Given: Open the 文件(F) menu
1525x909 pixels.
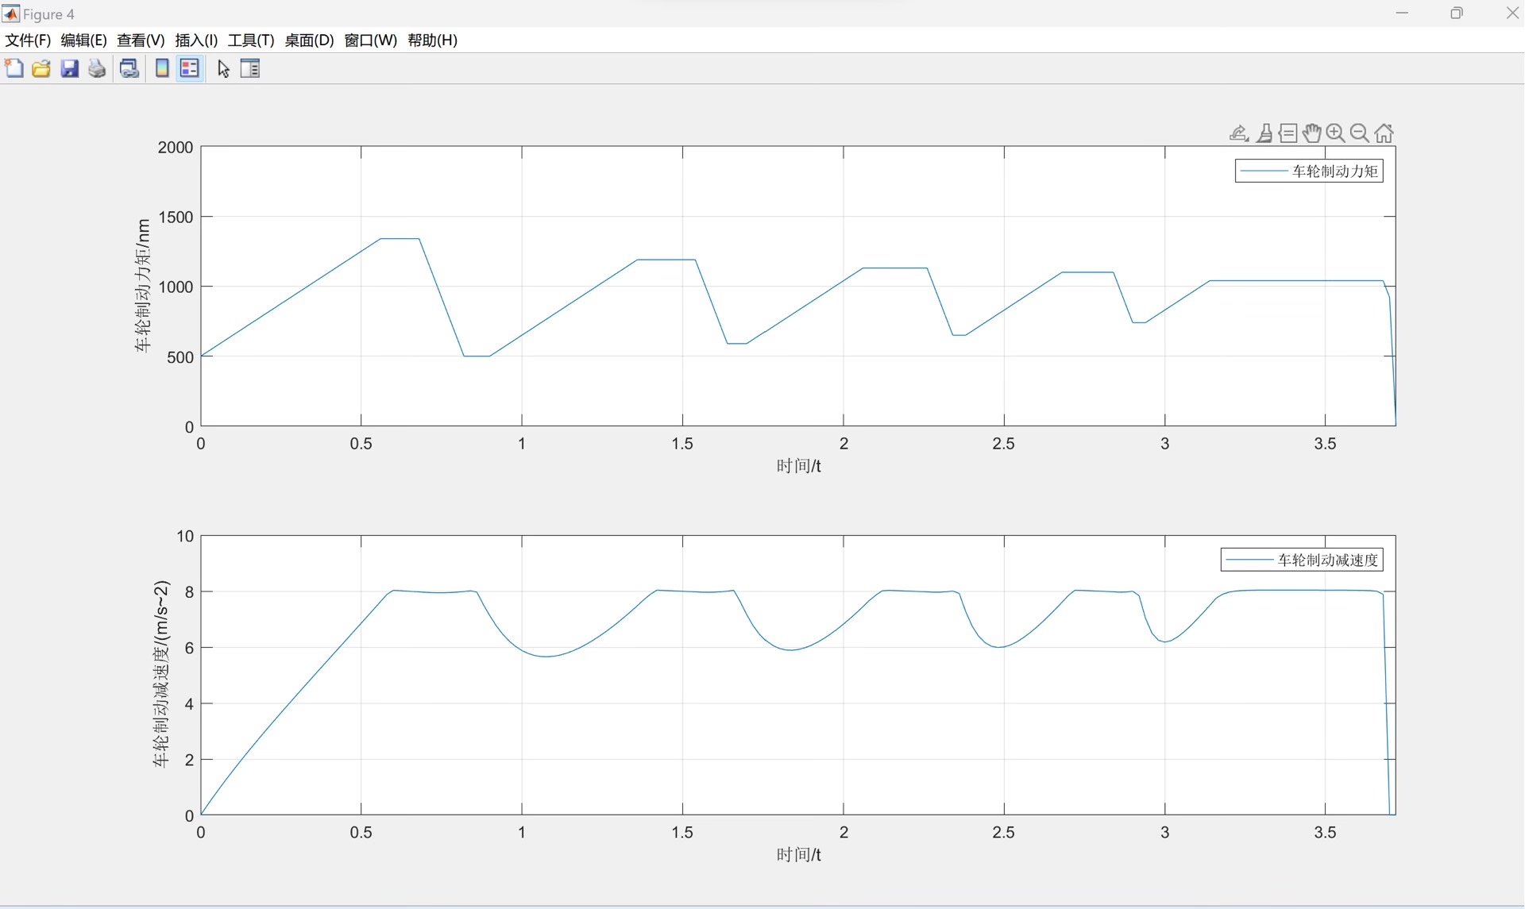Looking at the screenshot, I should (x=28, y=40).
